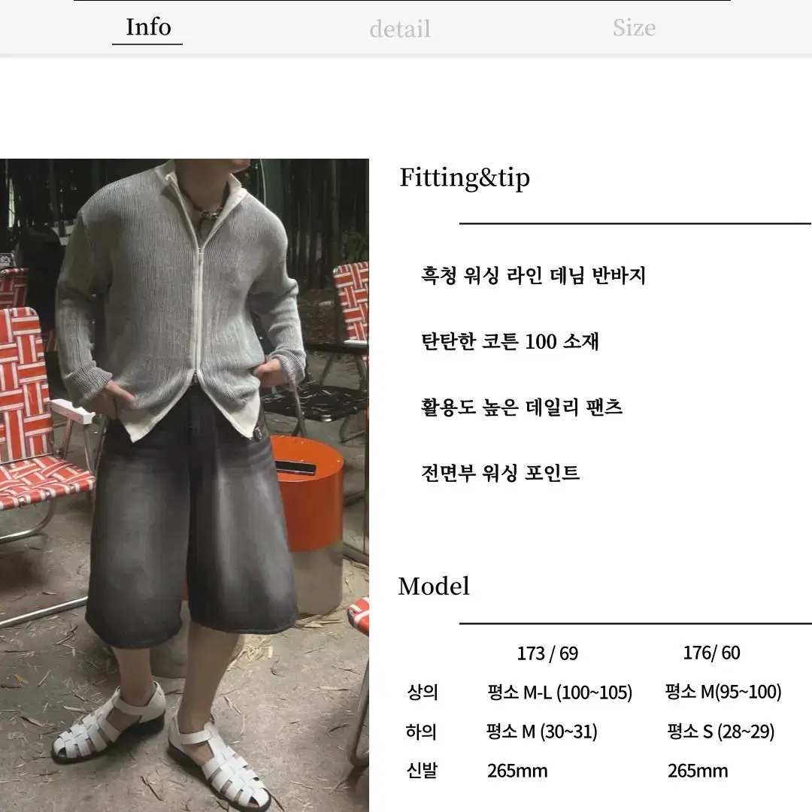This screenshot has height=812, width=812.
Task: Click the 평소 M(95~100) cell
Action: pos(723,692)
